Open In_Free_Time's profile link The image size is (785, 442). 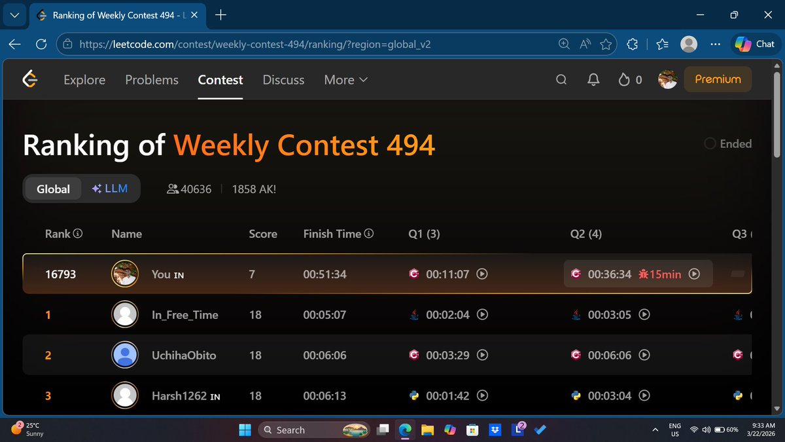185,315
